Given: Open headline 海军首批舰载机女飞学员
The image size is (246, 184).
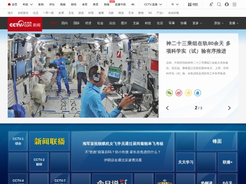Looking at the screenshot, I should coord(123,144).
